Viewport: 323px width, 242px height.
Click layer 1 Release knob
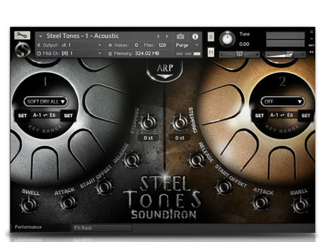132,160
